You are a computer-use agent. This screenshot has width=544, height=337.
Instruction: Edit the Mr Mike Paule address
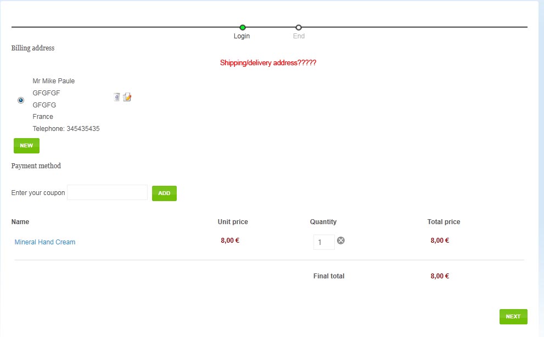[x=127, y=97]
